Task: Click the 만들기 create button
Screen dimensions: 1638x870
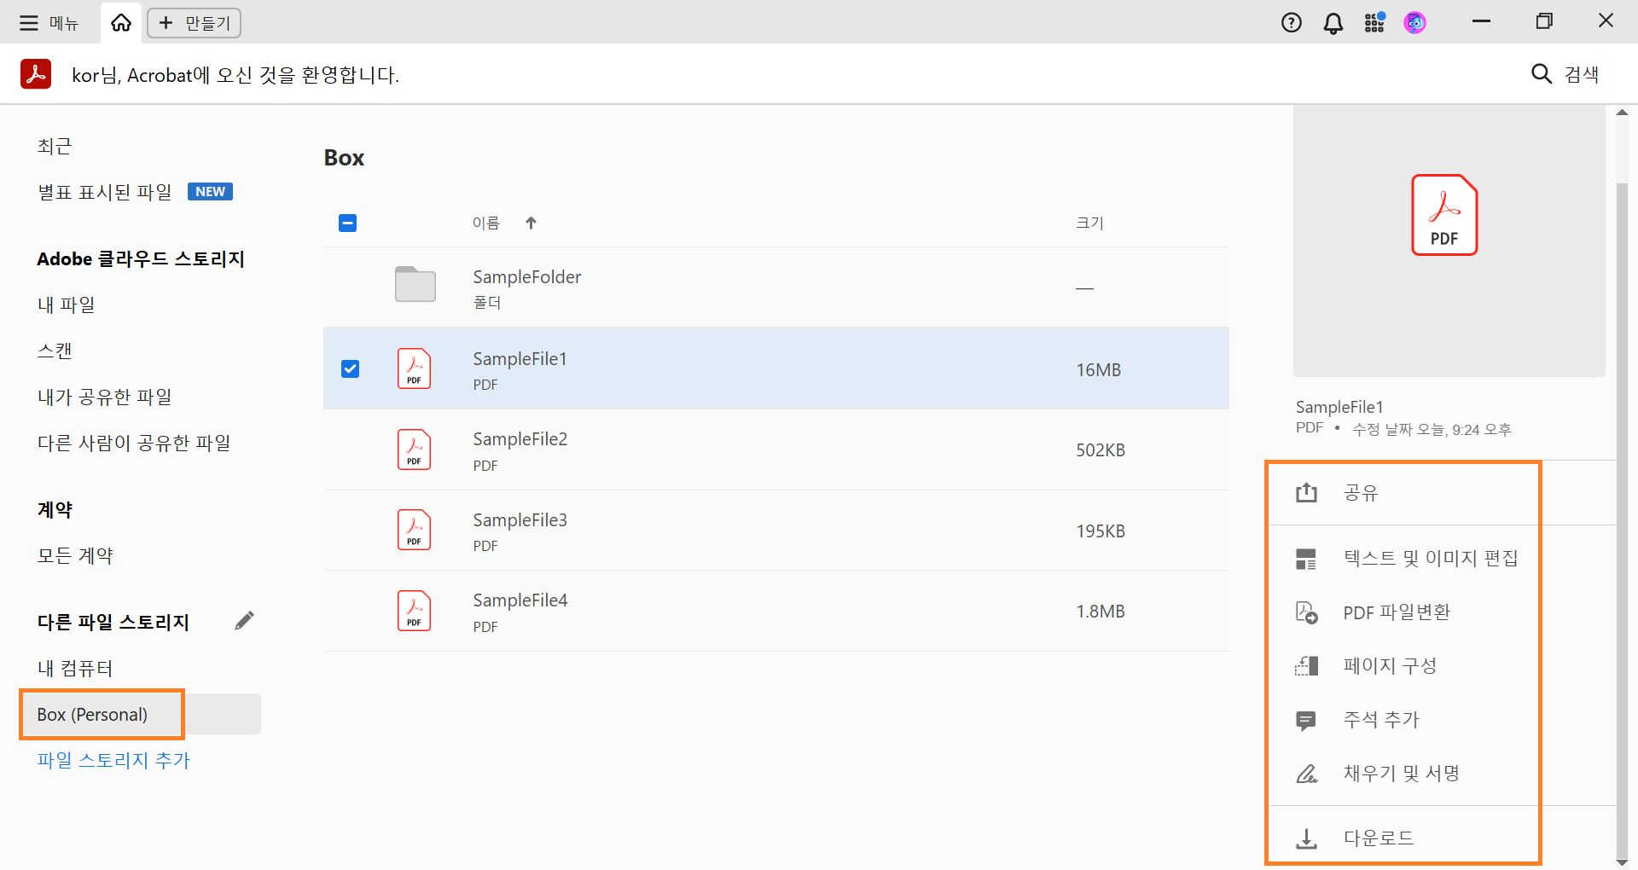Action: pos(195,23)
